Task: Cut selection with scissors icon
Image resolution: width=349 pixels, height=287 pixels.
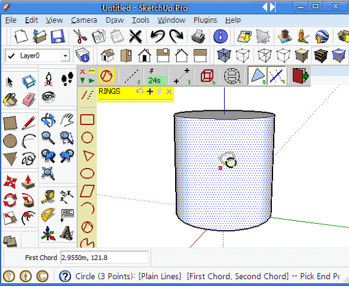Action: coord(80,36)
